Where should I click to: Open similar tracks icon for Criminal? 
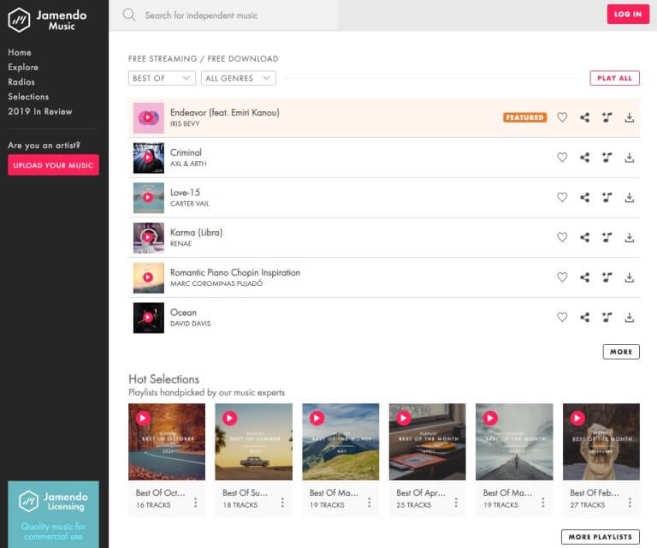[607, 158]
